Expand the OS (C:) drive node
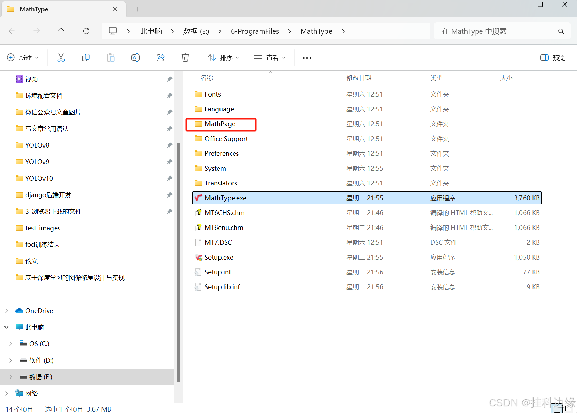The image size is (577, 413). tap(11, 344)
